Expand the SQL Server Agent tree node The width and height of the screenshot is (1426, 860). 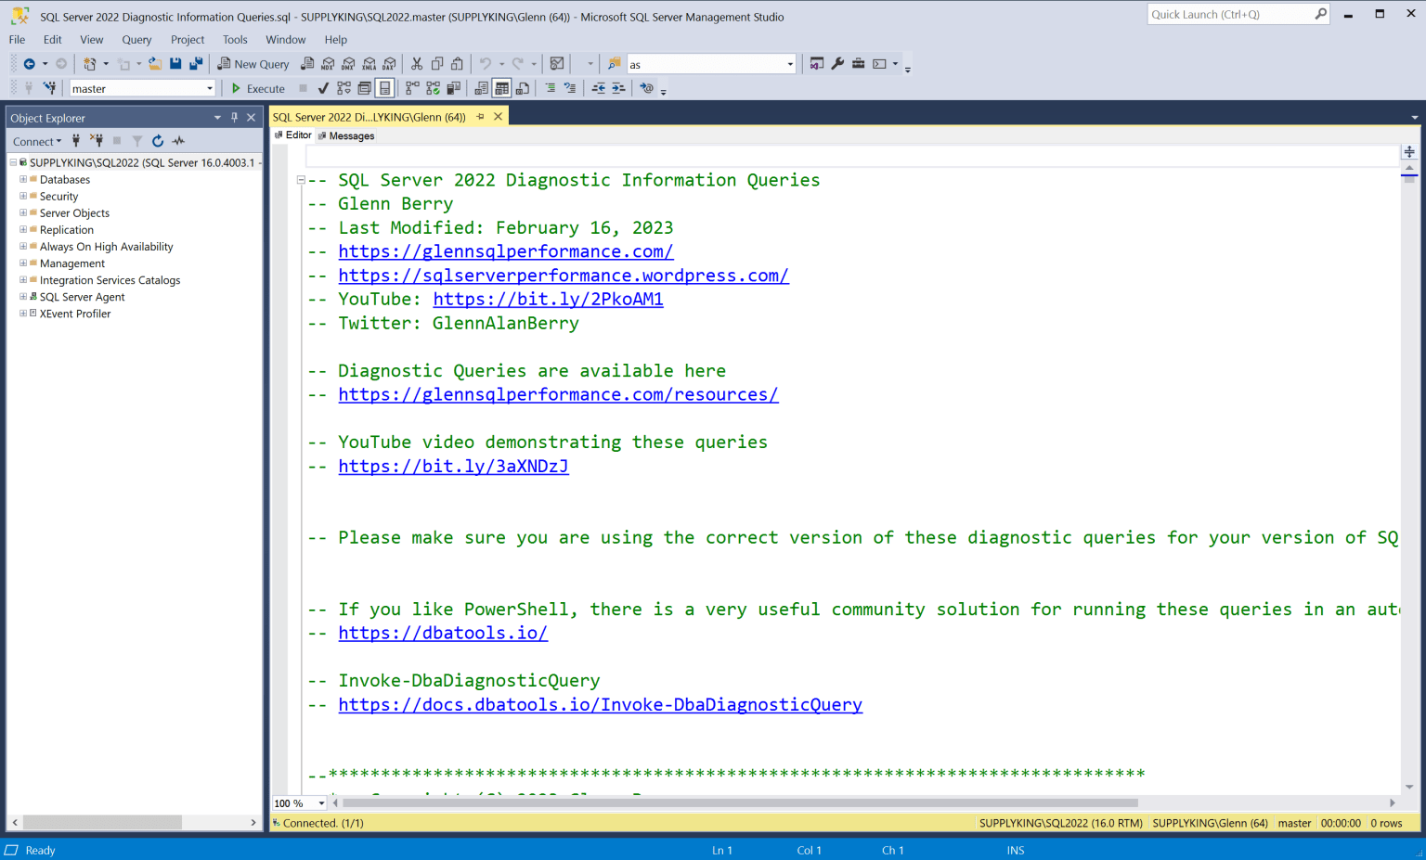click(21, 297)
